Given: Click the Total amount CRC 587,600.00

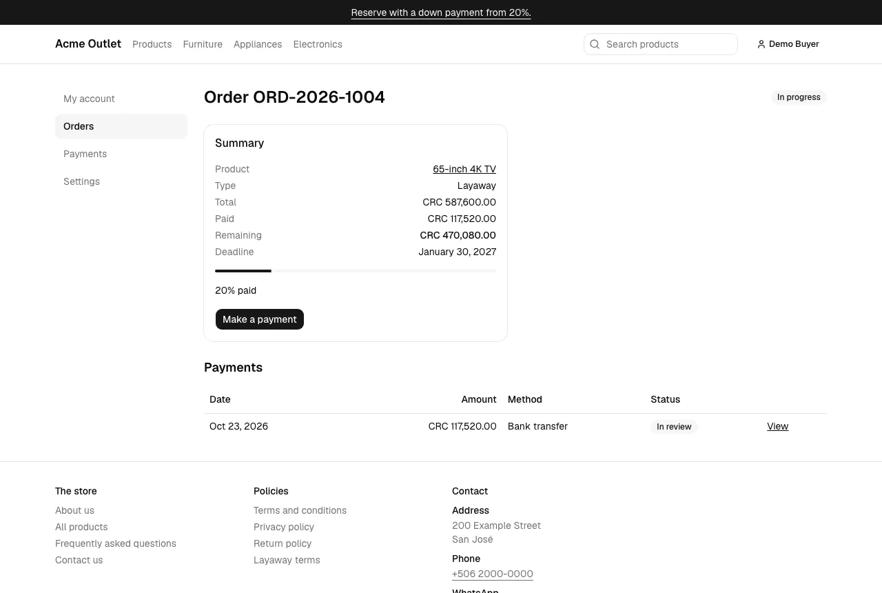Looking at the screenshot, I should 459,202.
